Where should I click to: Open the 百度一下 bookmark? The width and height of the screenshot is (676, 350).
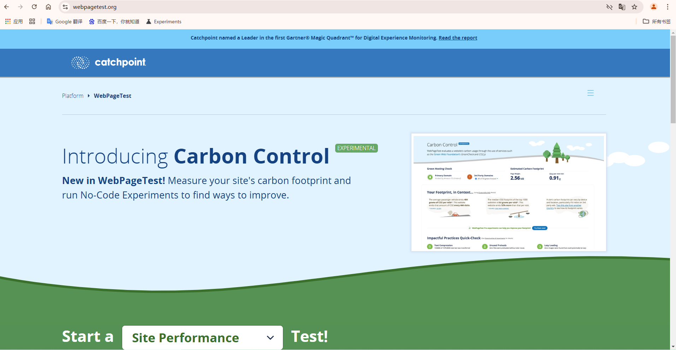[x=114, y=22]
